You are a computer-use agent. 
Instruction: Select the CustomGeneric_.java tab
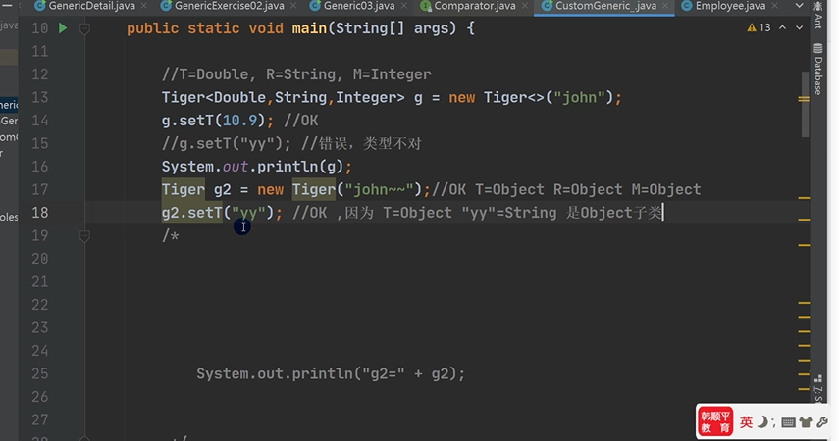[605, 6]
